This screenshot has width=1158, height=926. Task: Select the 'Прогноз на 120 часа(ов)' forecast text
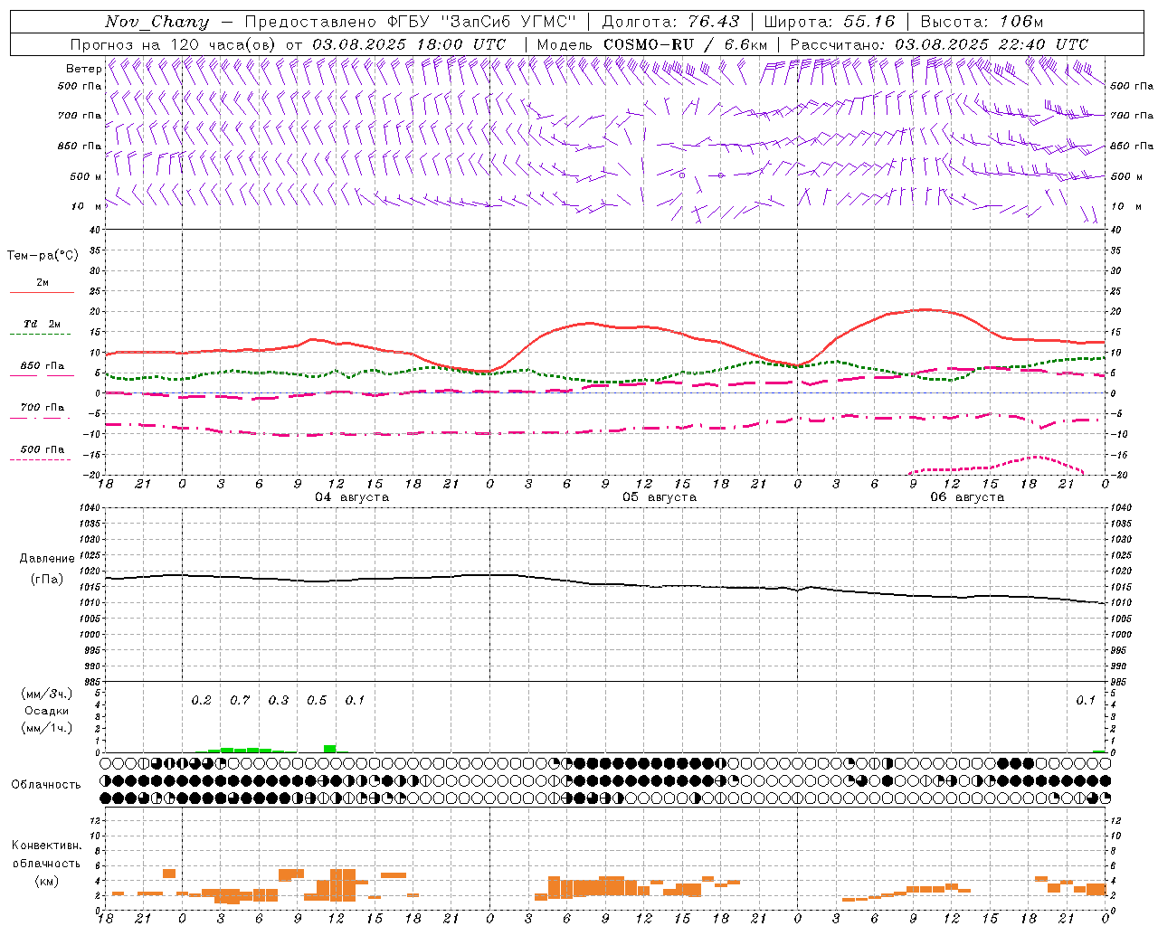click(x=174, y=44)
